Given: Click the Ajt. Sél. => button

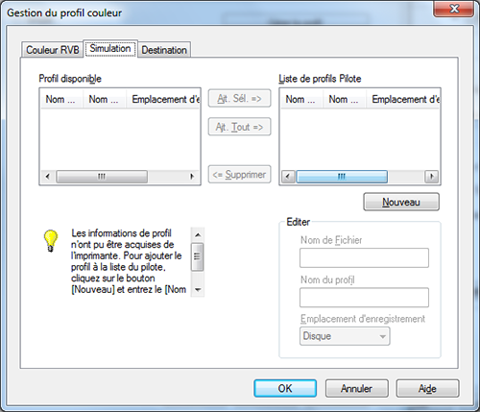Looking at the screenshot, I should 239,98.
